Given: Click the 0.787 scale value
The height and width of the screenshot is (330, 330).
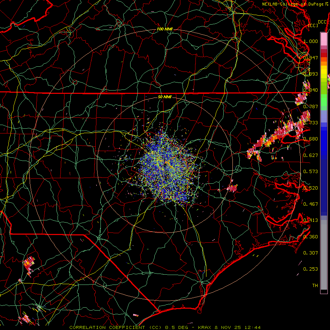Looking at the screenshot, I should (x=311, y=106).
